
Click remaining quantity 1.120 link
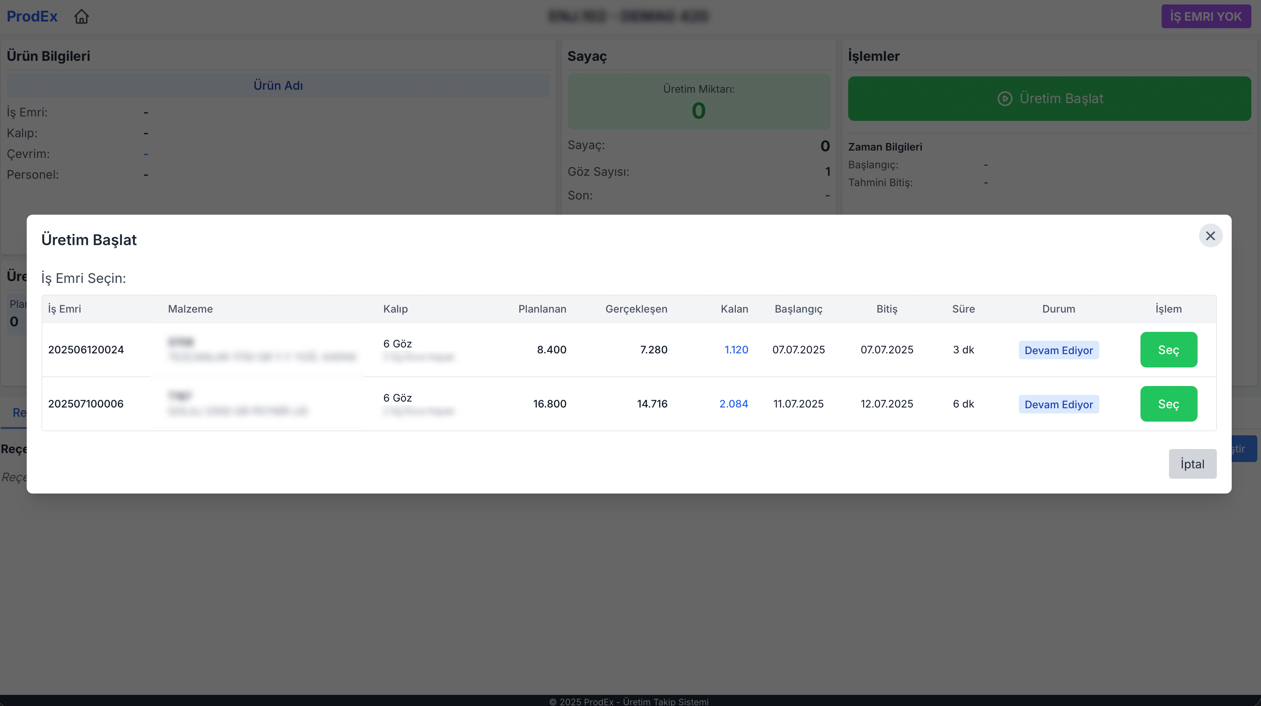pyautogui.click(x=736, y=350)
